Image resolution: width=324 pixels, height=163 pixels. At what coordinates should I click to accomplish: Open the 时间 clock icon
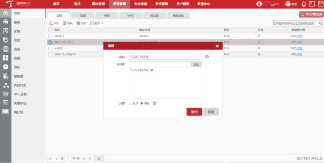point(5,67)
